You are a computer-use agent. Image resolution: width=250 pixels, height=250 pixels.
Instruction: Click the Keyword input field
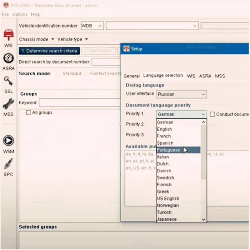click(80, 102)
